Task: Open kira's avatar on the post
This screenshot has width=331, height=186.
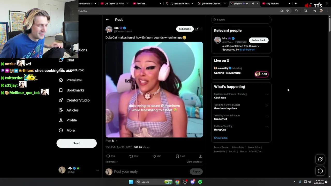Action: click(109, 29)
